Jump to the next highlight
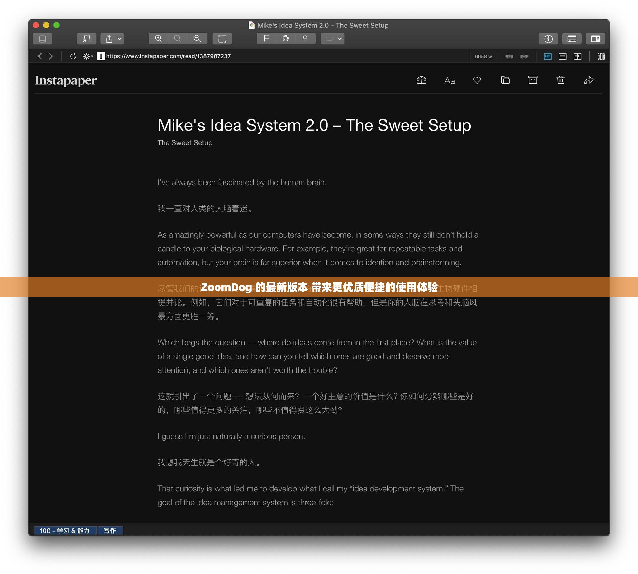Screen dimensions: 638x574 click(x=524, y=56)
